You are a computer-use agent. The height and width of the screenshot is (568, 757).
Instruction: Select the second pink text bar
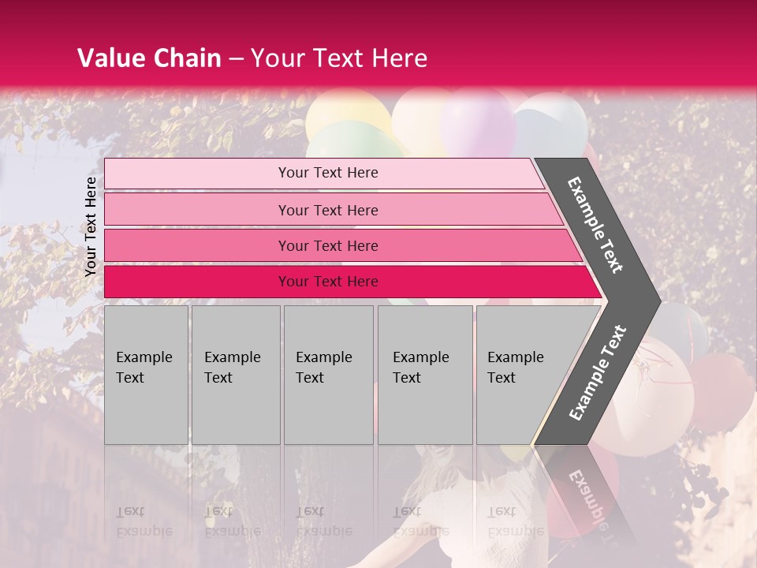pyautogui.click(x=327, y=210)
